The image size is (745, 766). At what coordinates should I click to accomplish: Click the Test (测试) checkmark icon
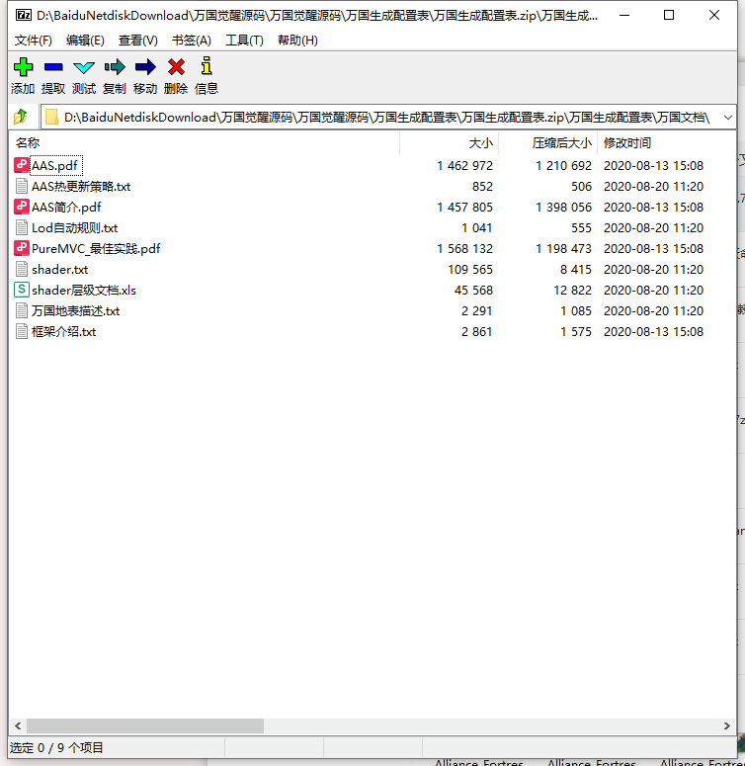[84, 67]
